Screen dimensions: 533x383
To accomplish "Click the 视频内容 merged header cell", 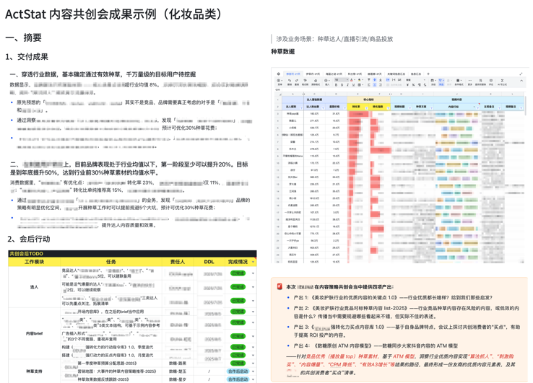I will 457,100.
